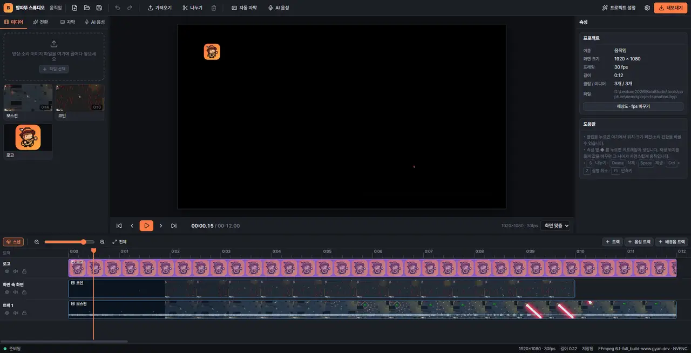Step back one frame

(x=132, y=226)
